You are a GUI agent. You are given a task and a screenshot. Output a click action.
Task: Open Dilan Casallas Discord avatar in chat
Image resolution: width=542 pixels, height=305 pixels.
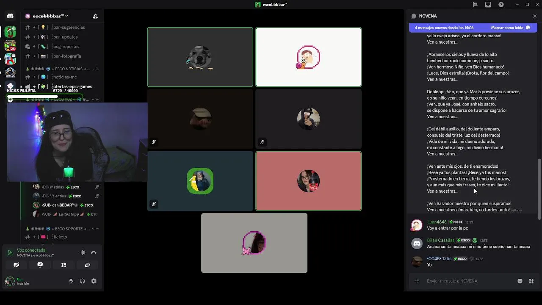coord(417,243)
